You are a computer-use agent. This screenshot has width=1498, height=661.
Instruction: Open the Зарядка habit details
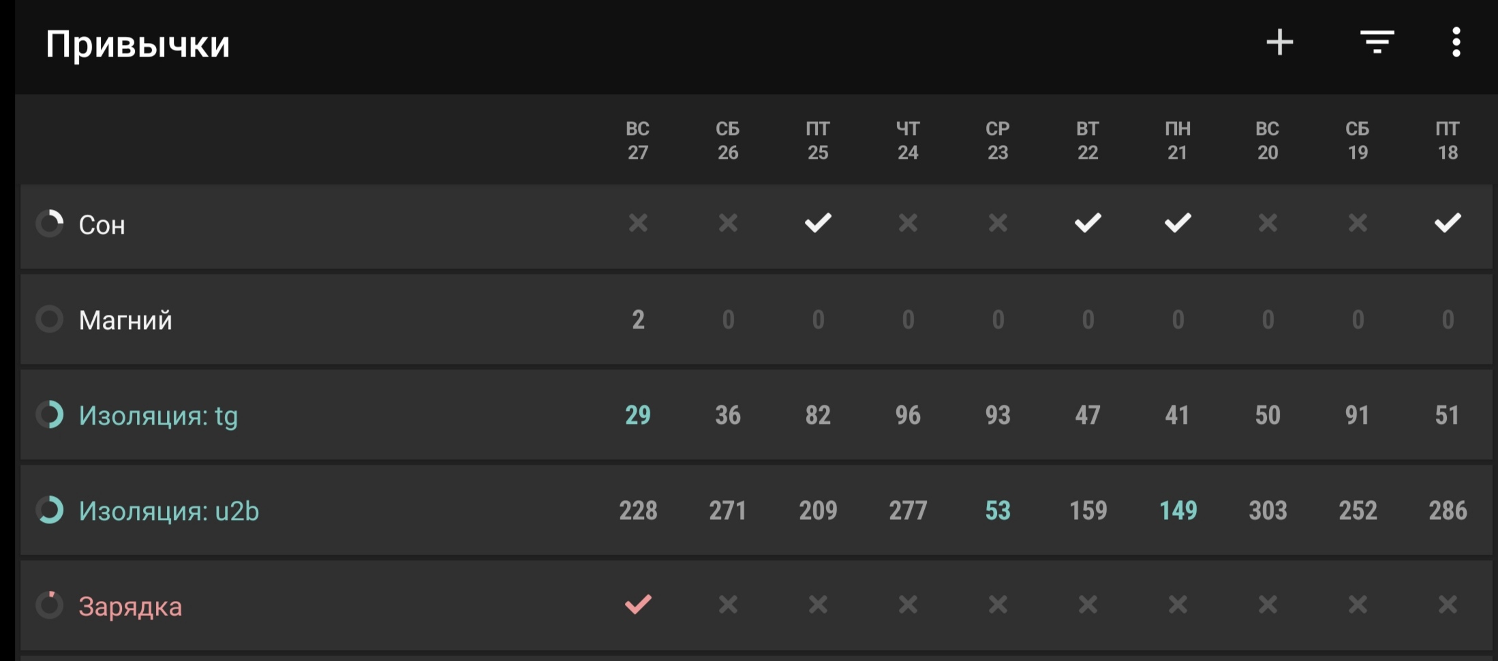pyautogui.click(x=130, y=606)
